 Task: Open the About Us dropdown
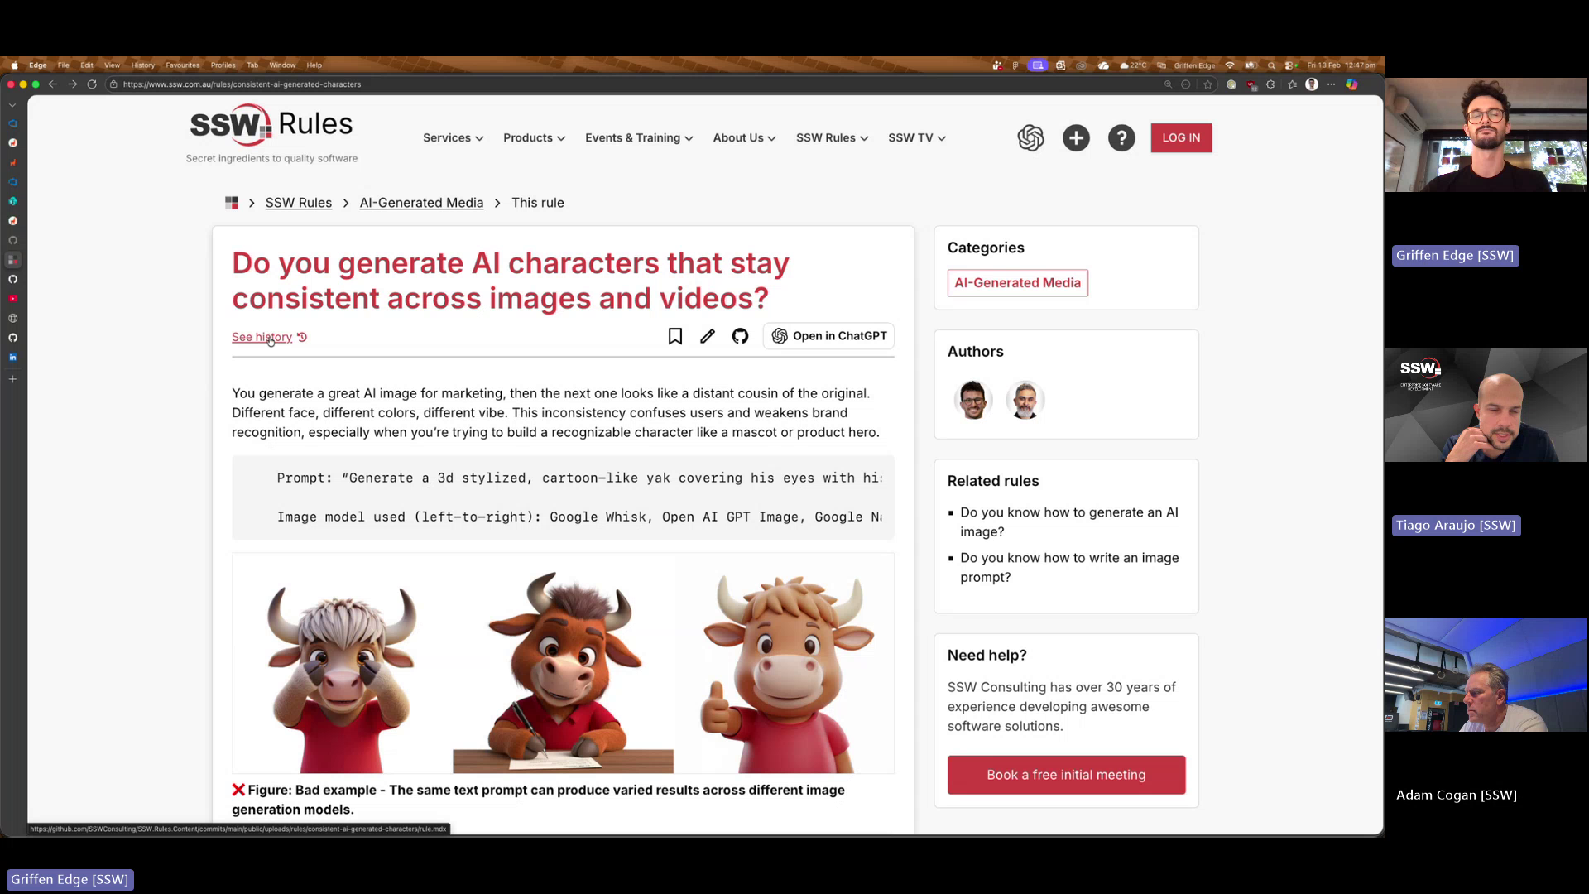coord(743,137)
